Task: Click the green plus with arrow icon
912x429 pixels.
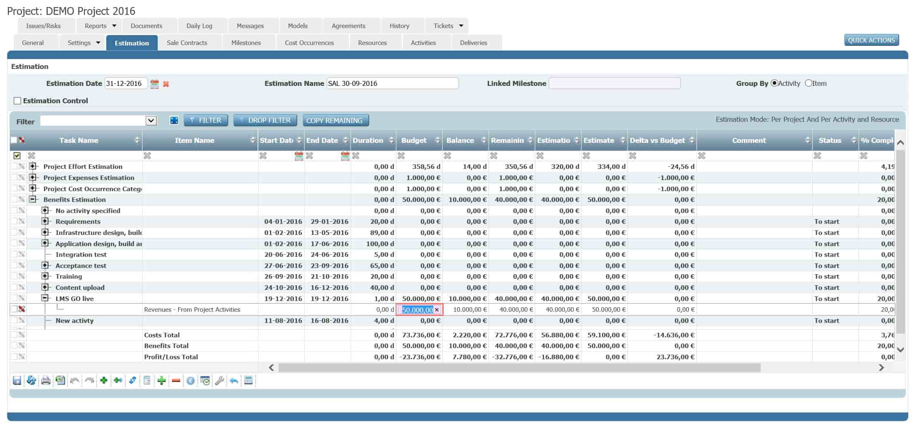Action: (x=118, y=380)
